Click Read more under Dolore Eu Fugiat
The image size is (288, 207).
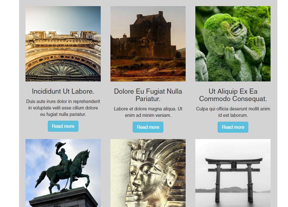pos(148,127)
